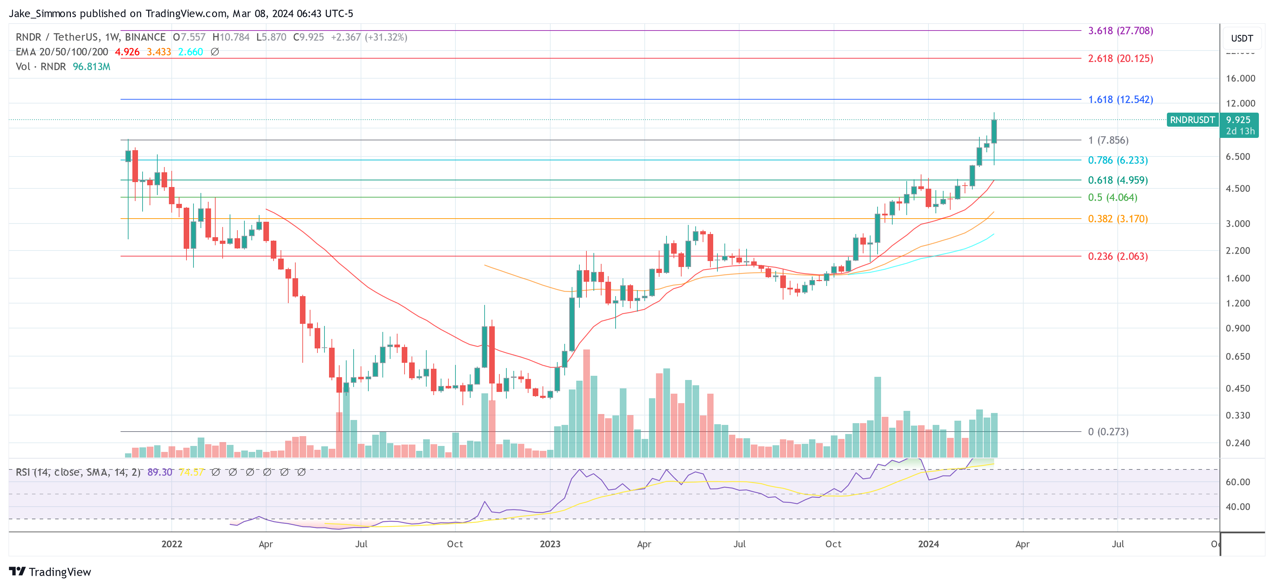
Task: Click the EMA 100 value 2.660
Action: pyautogui.click(x=190, y=52)
